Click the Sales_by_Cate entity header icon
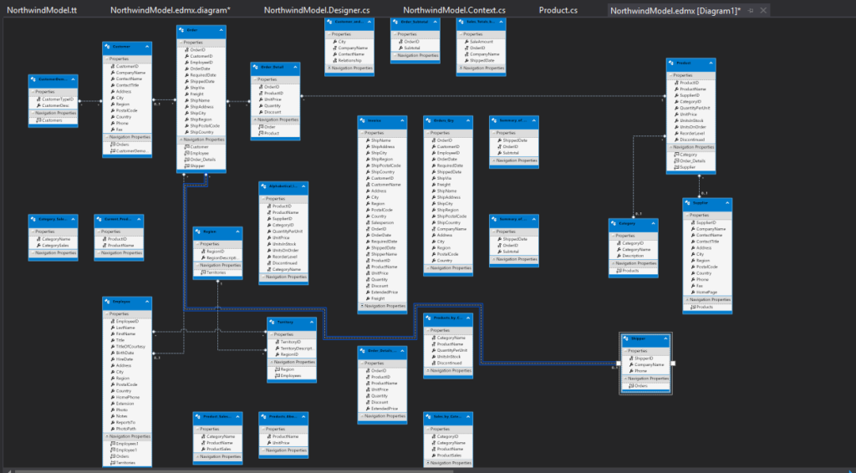 429,417
